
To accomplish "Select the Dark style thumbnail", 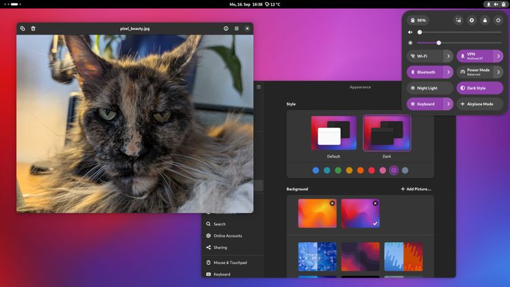I will point(387,133).
